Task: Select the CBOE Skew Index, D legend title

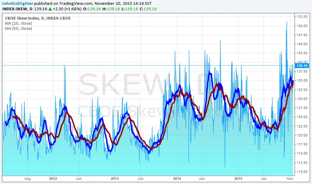Action: point(38,18)
